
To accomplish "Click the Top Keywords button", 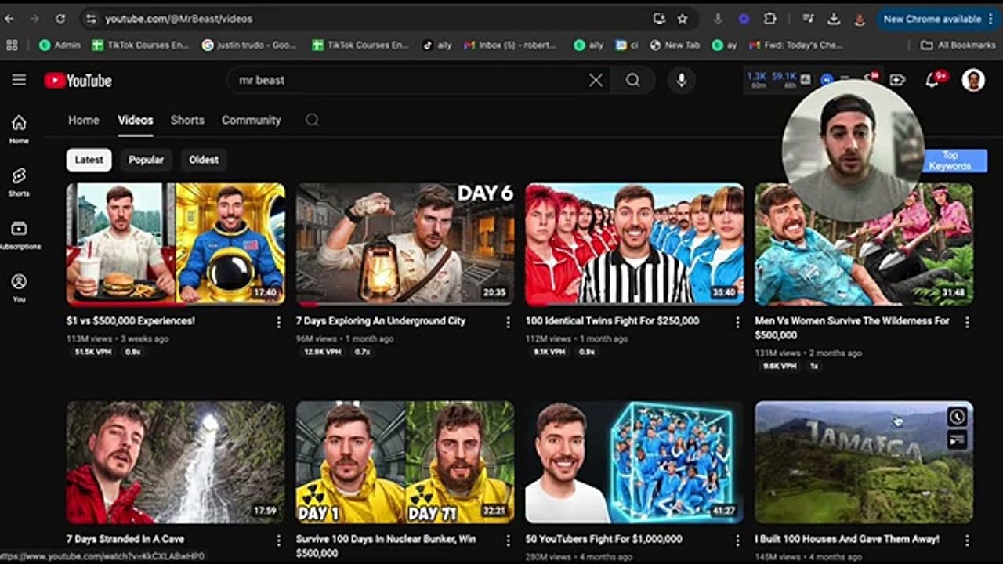I will pyautogui.click(x=954, y=161).
